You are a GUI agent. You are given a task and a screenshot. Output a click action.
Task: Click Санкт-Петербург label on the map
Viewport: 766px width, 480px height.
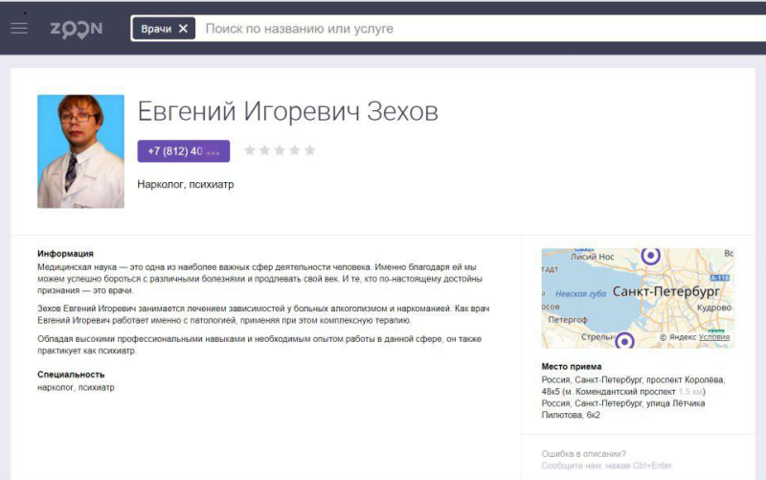tap(668, 290)
